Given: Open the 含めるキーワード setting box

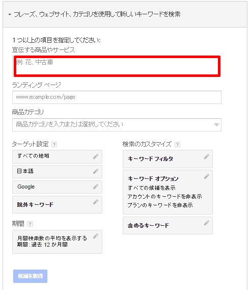Looking at the screenshot, I should (x=167, y=226).
